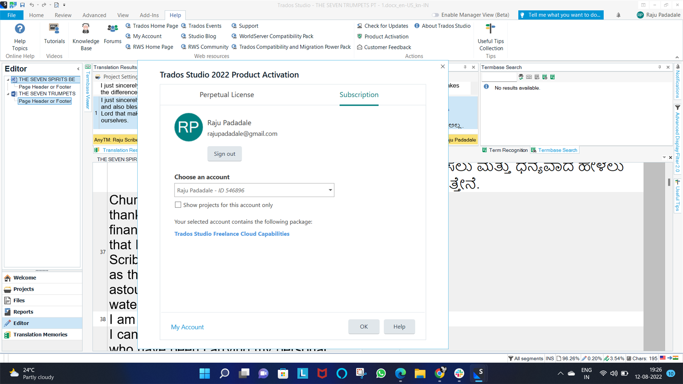Open Termbase Search binoculars search icon
Screen dimensions: 683x384
click(521, 77)
